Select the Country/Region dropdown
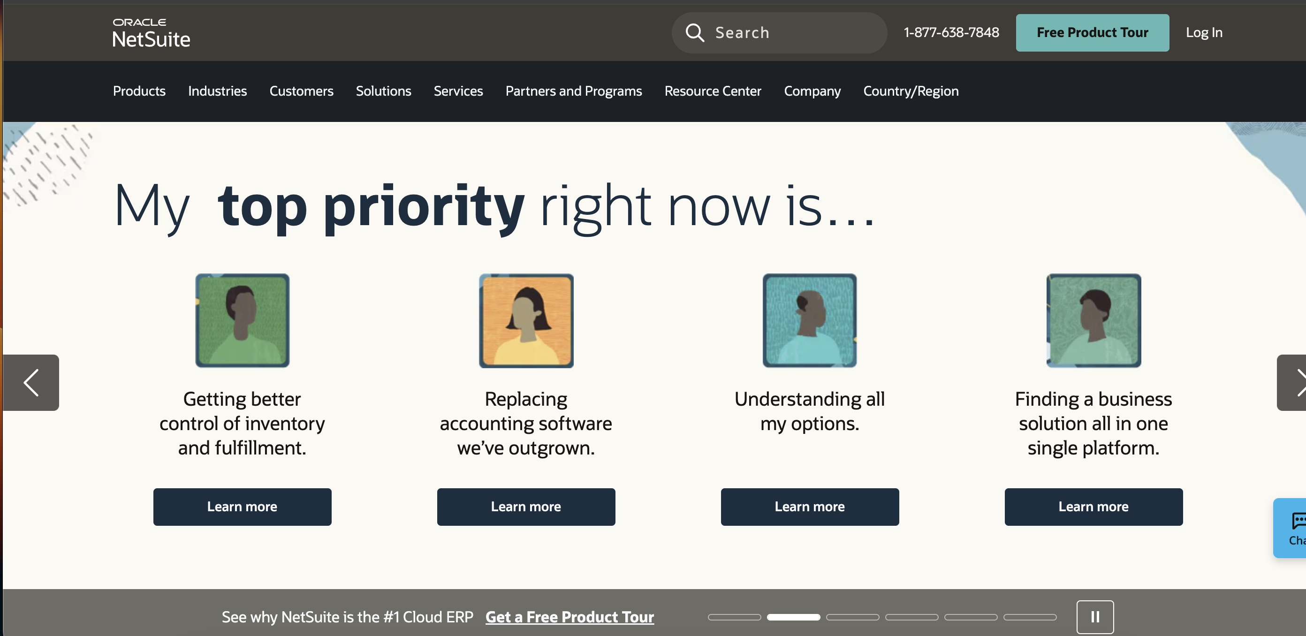The width and height of the screenshot is (1306, 636). [x=911, y=91]
